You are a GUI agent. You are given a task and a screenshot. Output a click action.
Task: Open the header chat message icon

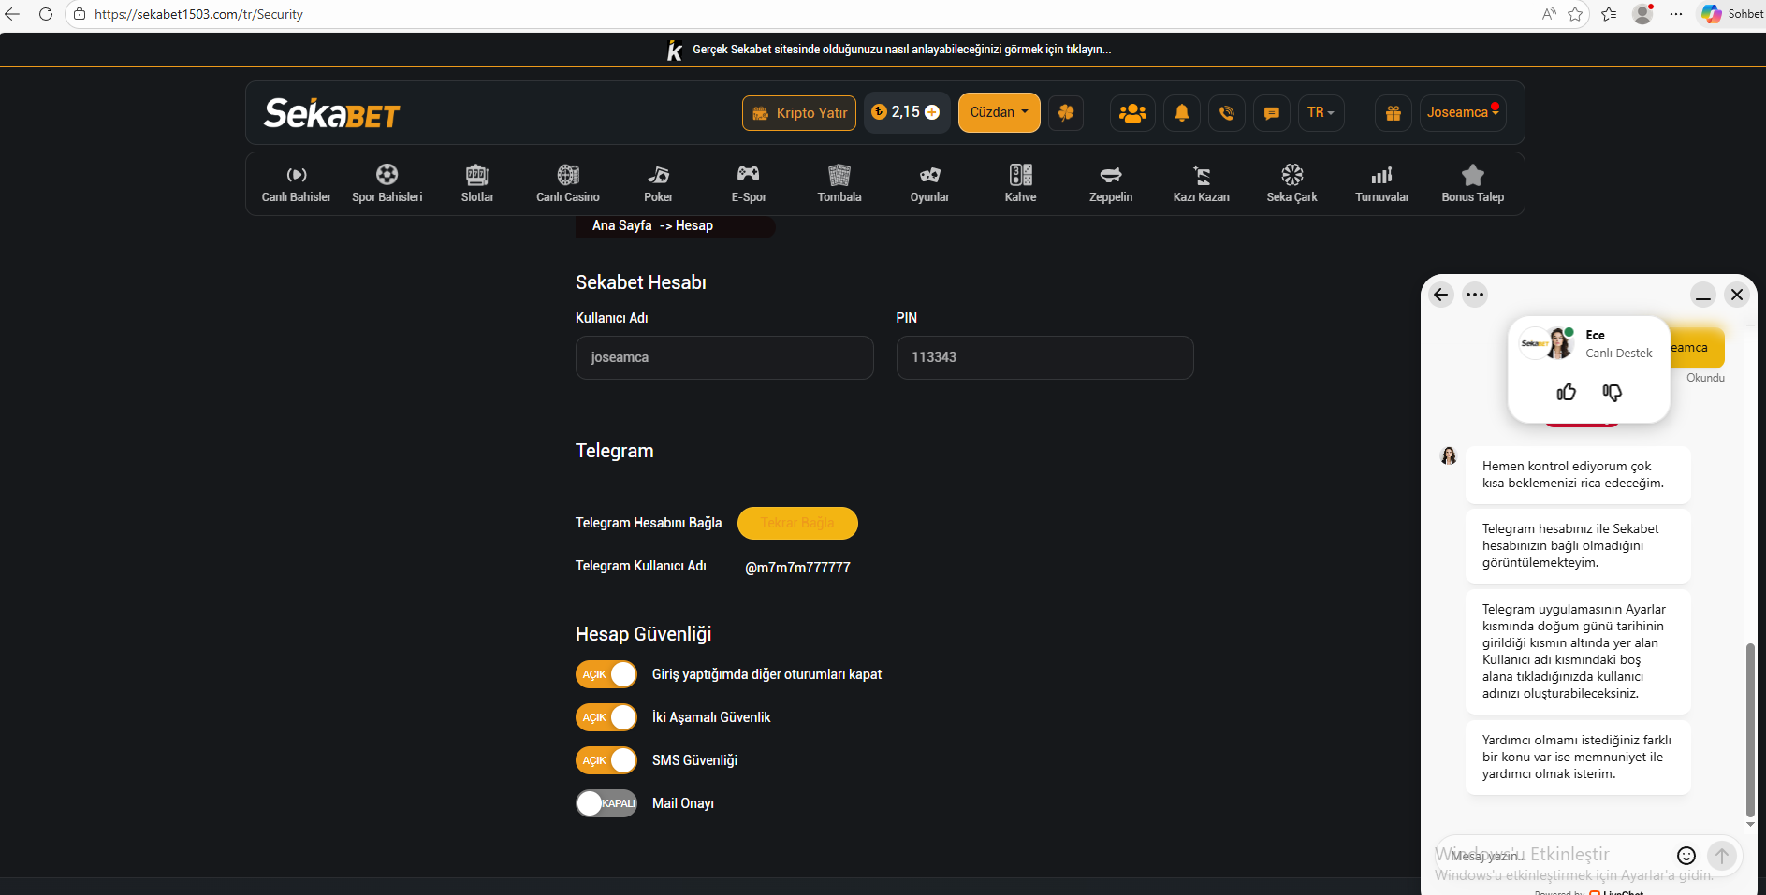(1272, 113)
